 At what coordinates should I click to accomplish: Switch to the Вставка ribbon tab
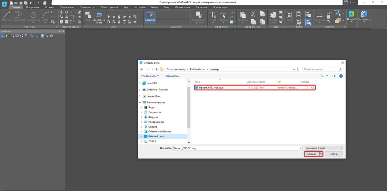tap(49, 7)
